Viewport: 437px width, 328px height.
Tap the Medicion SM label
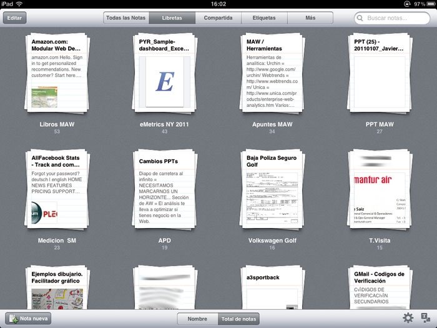57,241
